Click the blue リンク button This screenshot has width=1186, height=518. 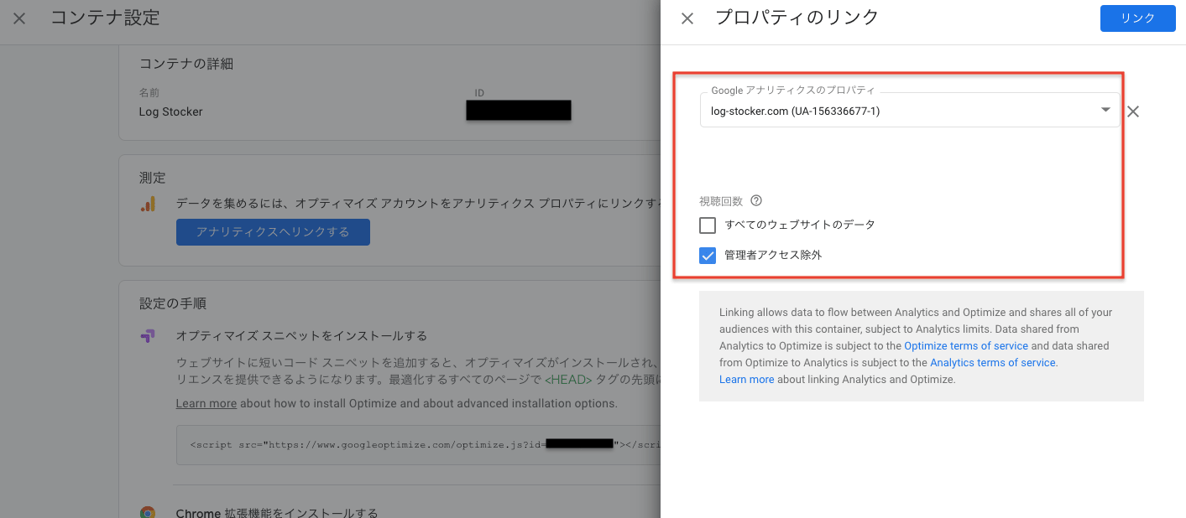[1137, 18]
